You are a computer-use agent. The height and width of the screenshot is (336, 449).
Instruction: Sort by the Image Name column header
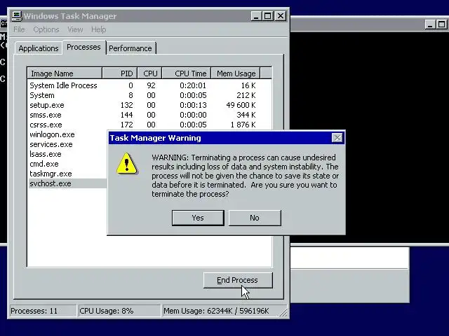pos(65,73)
